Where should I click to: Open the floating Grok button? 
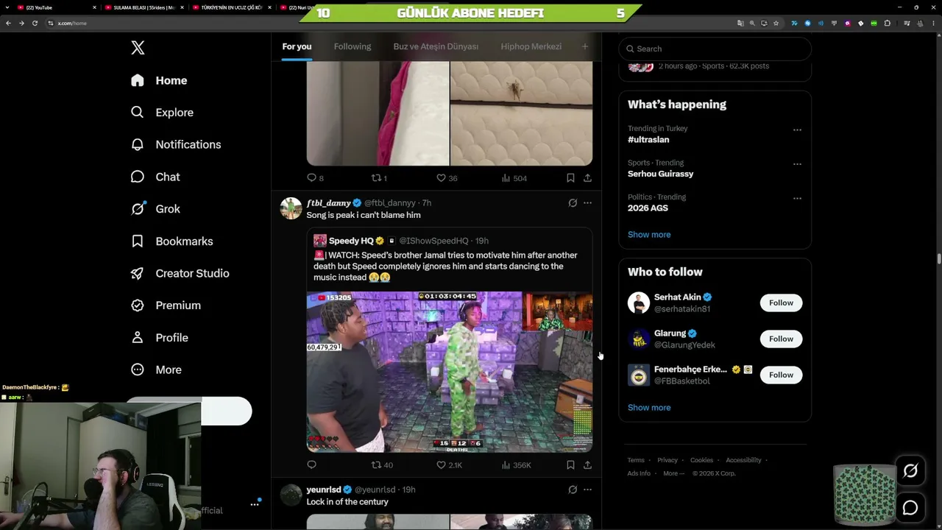[910, 471]
